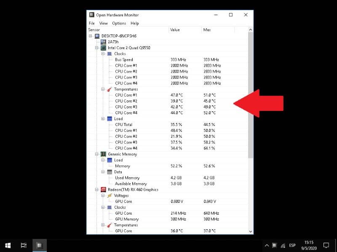Open the View menu
This screenshot has height=252, width=337.
103,23
